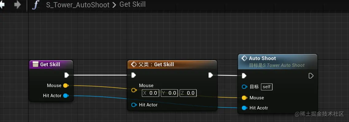
Task: Click the Mouse X value field
Action: click(151, 93)
